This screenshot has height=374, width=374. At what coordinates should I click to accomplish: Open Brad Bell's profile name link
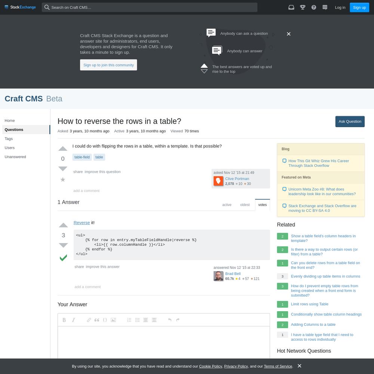(233, 274)
